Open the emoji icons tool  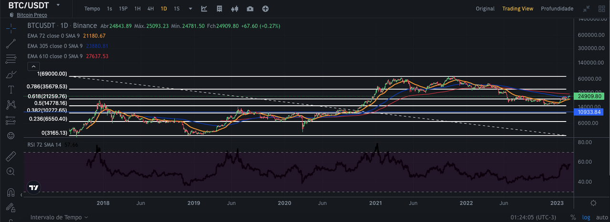point(11,135)
